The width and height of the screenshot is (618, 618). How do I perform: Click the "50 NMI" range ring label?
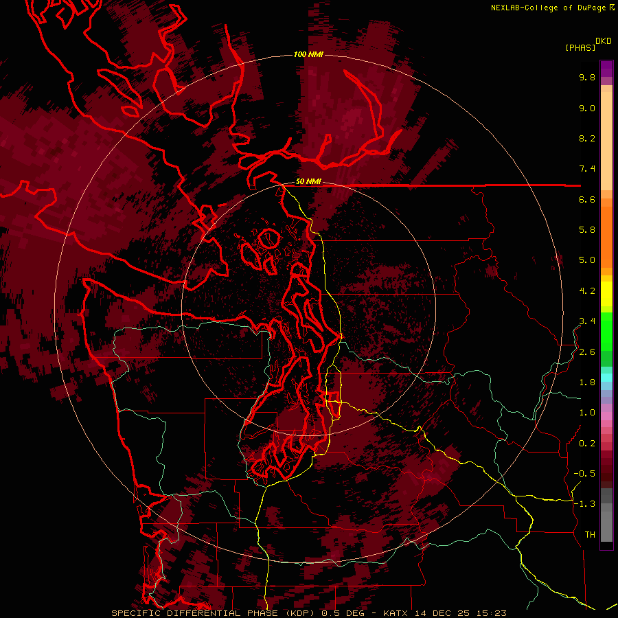click(x=308, y=181)
